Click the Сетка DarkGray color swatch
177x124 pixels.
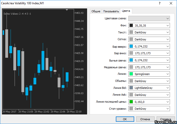click(131, 39)
